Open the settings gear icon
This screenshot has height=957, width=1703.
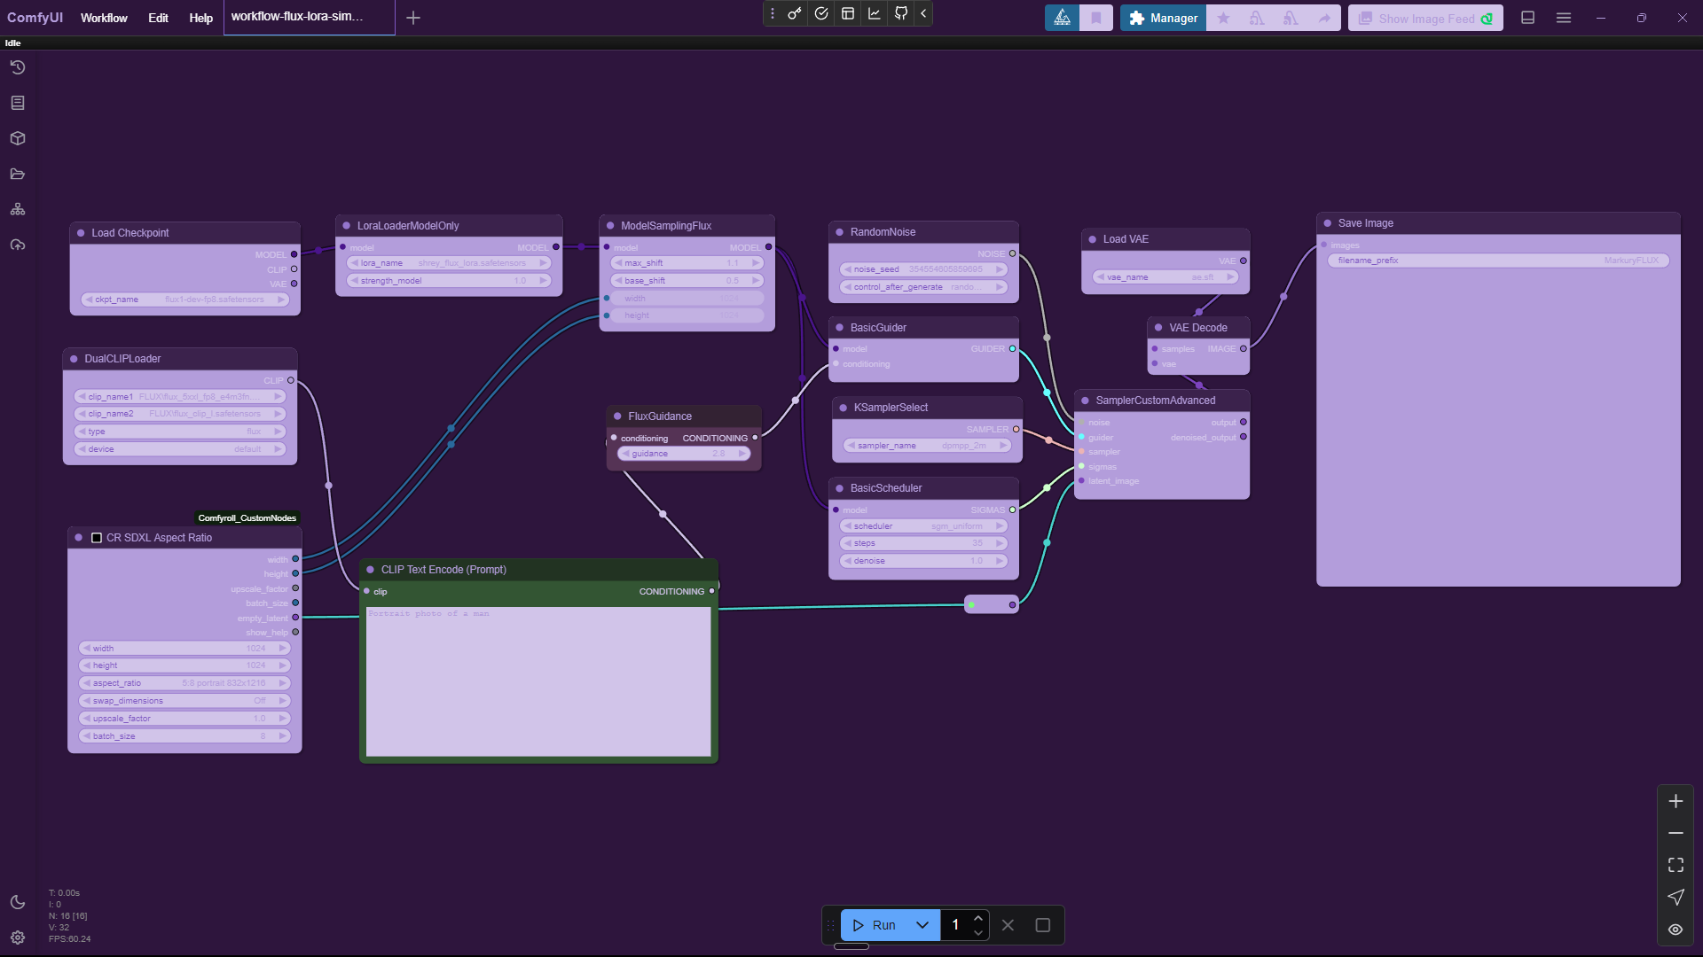18,938
